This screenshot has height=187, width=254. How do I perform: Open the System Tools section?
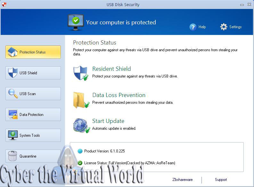click(x=33, y=135)
